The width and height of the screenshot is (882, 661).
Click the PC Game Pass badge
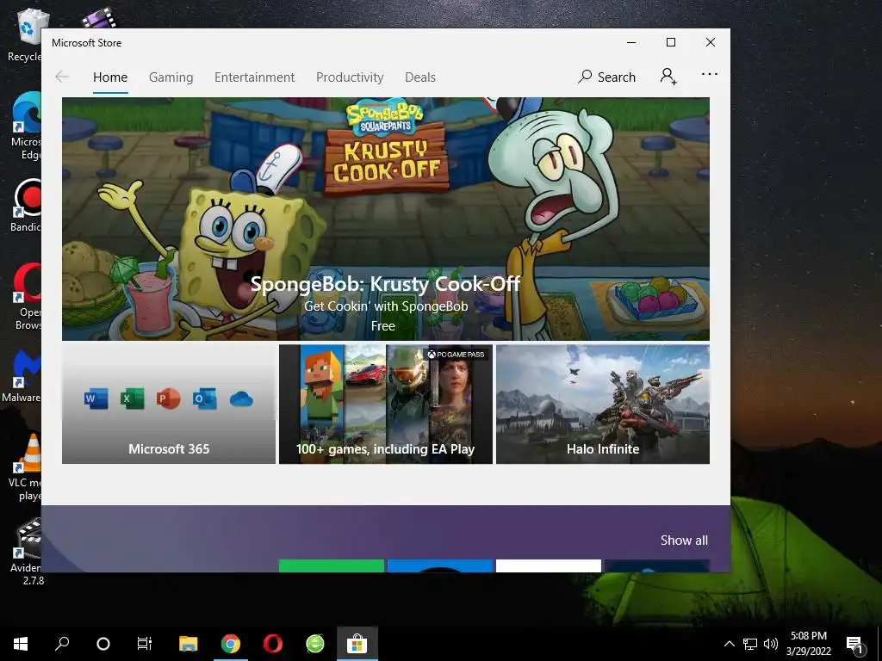[x=456, y=354]
